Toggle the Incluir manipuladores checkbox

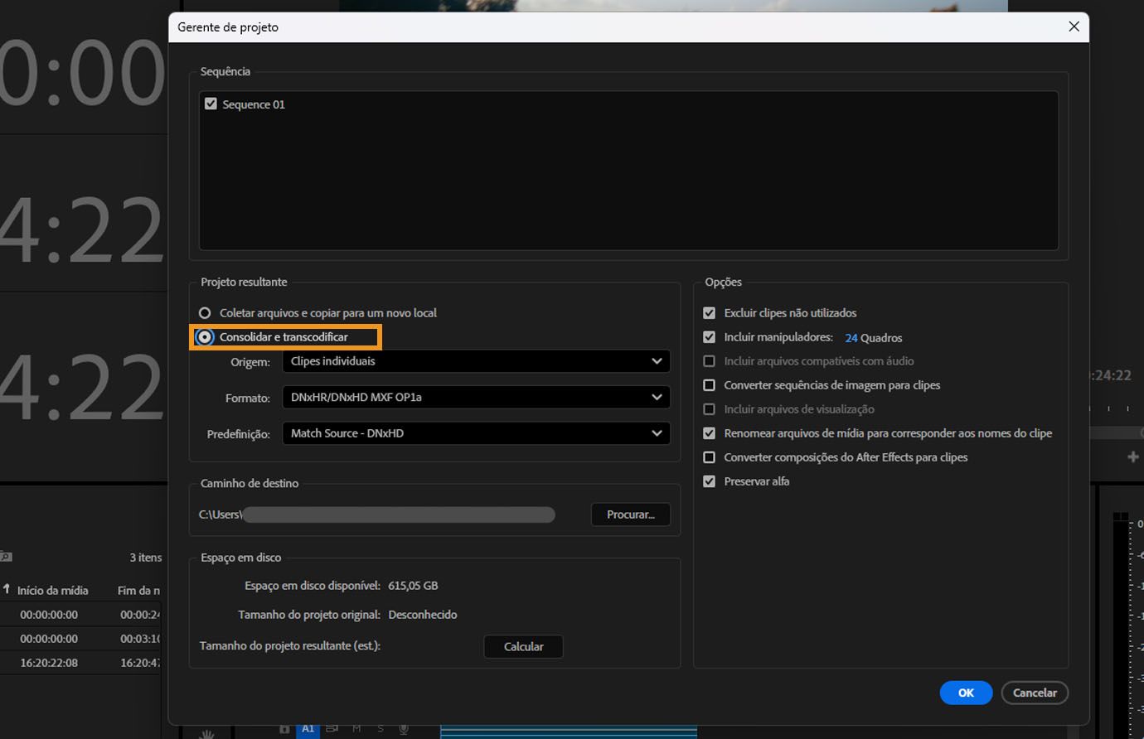[x=709, y=337]
